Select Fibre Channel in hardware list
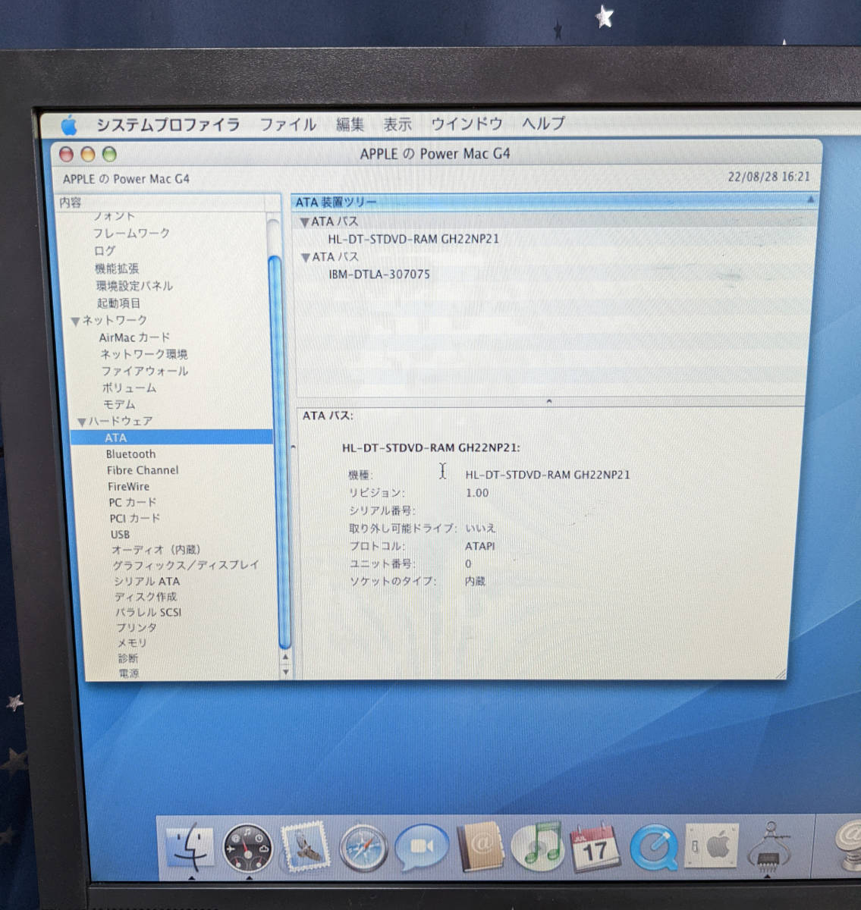Viewport: 861px width, 910px height. 143,470
